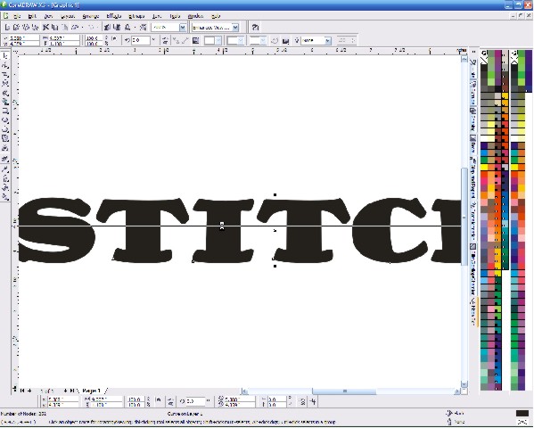The image size is (534, 428).
Task: Open the Application launcher dropdown arrow
Action: coord(135,28)
